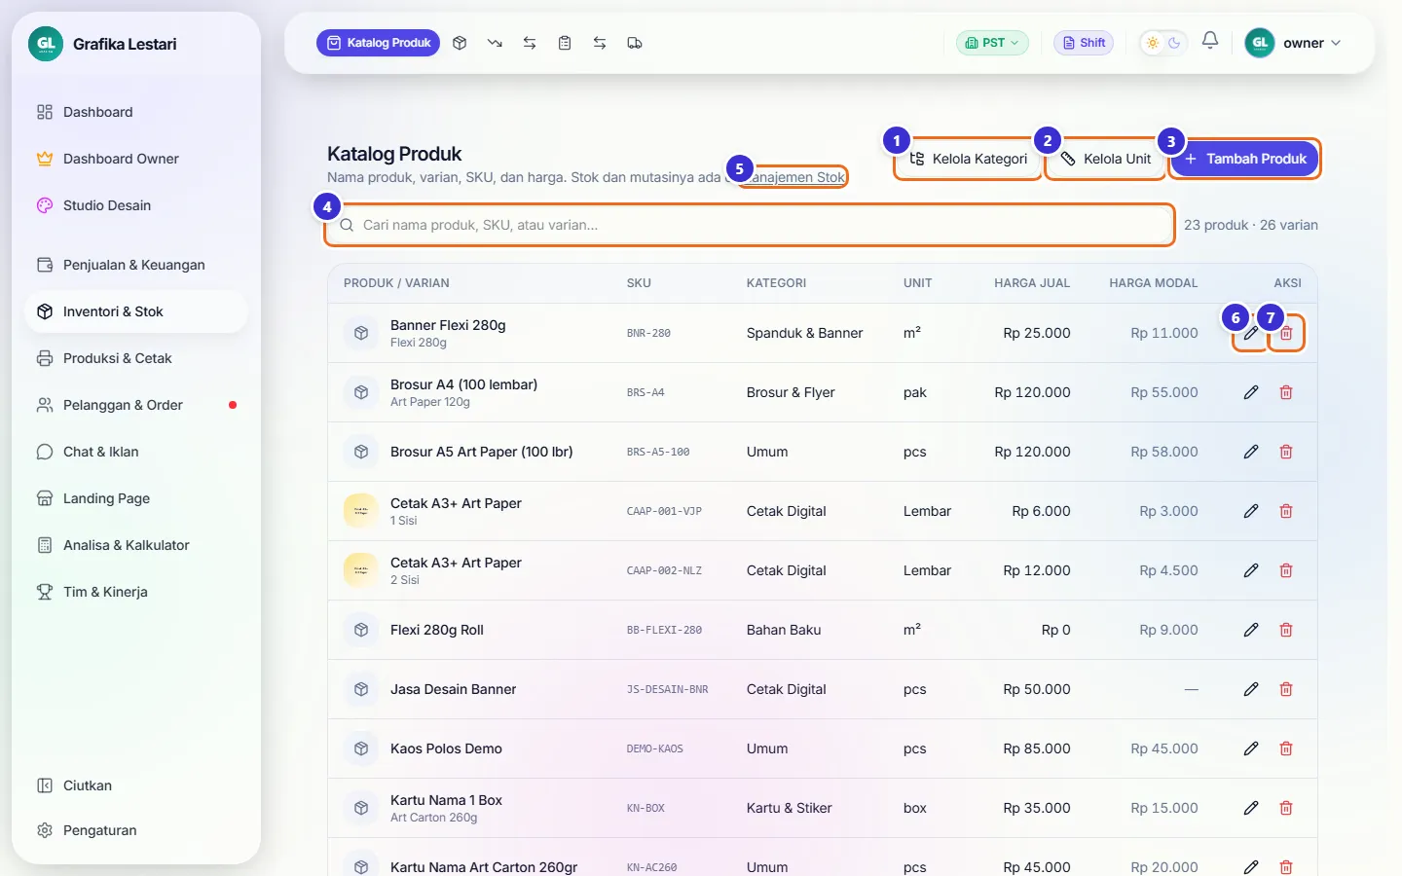1402x876 pixels.
Task: Open the PST branch dropdown
Action: tap(992, 43)
